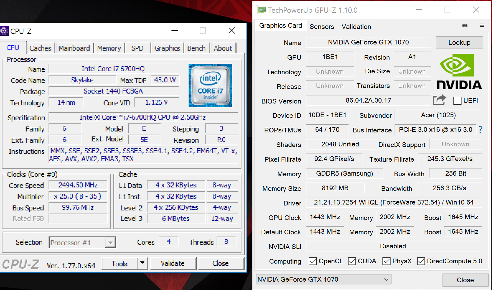Click the Tools button in CPU-Z
This screenshot has height=290, width=492.
119,264
